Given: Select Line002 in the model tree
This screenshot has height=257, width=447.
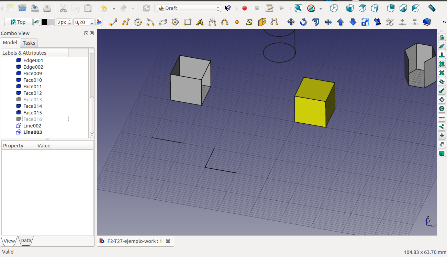Looking at the screenshot, I should (x=32, y=126).
